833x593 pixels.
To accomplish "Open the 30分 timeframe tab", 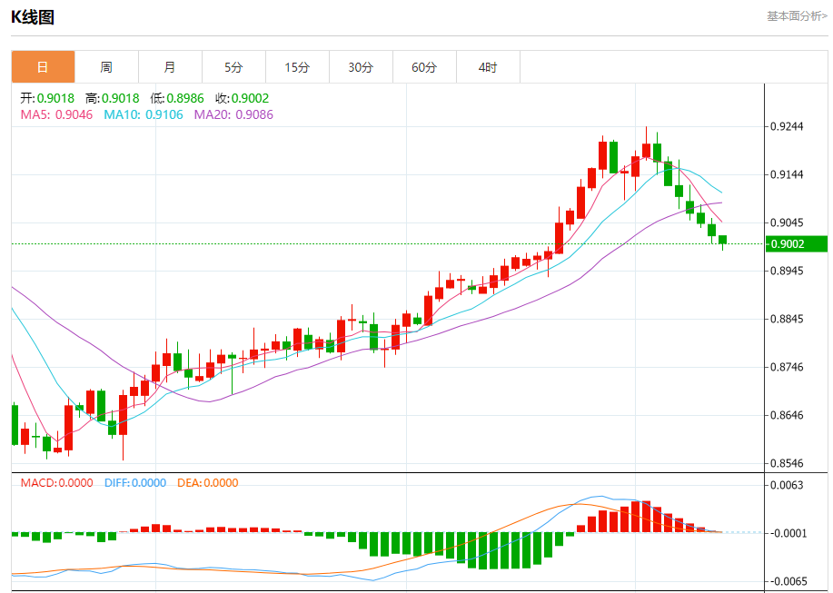I will [362, 67].
